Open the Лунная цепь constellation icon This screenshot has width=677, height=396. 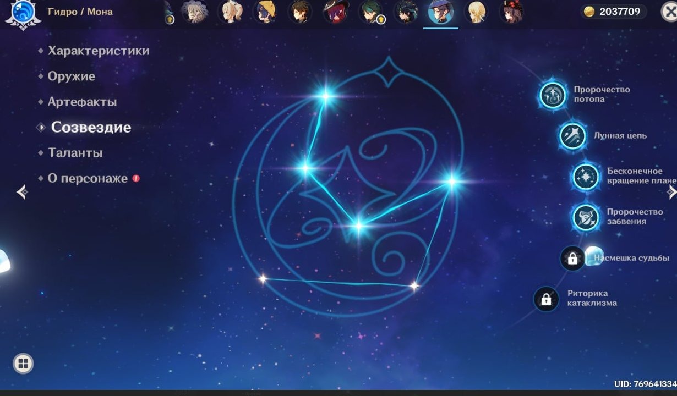(572, 135)
